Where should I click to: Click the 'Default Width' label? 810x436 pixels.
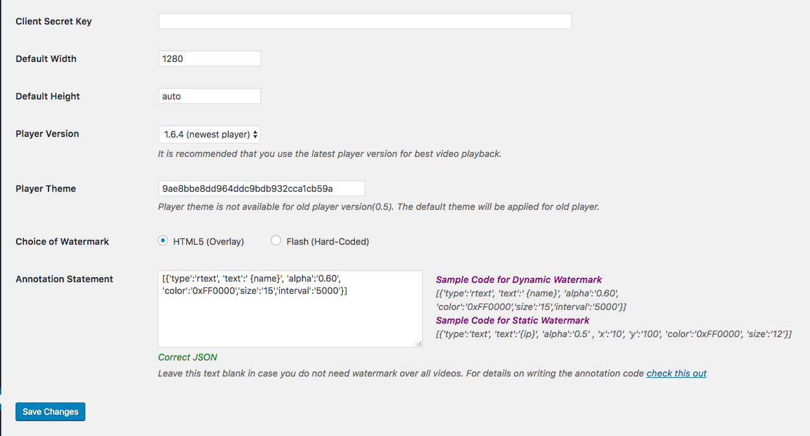(x=46, y=59)
